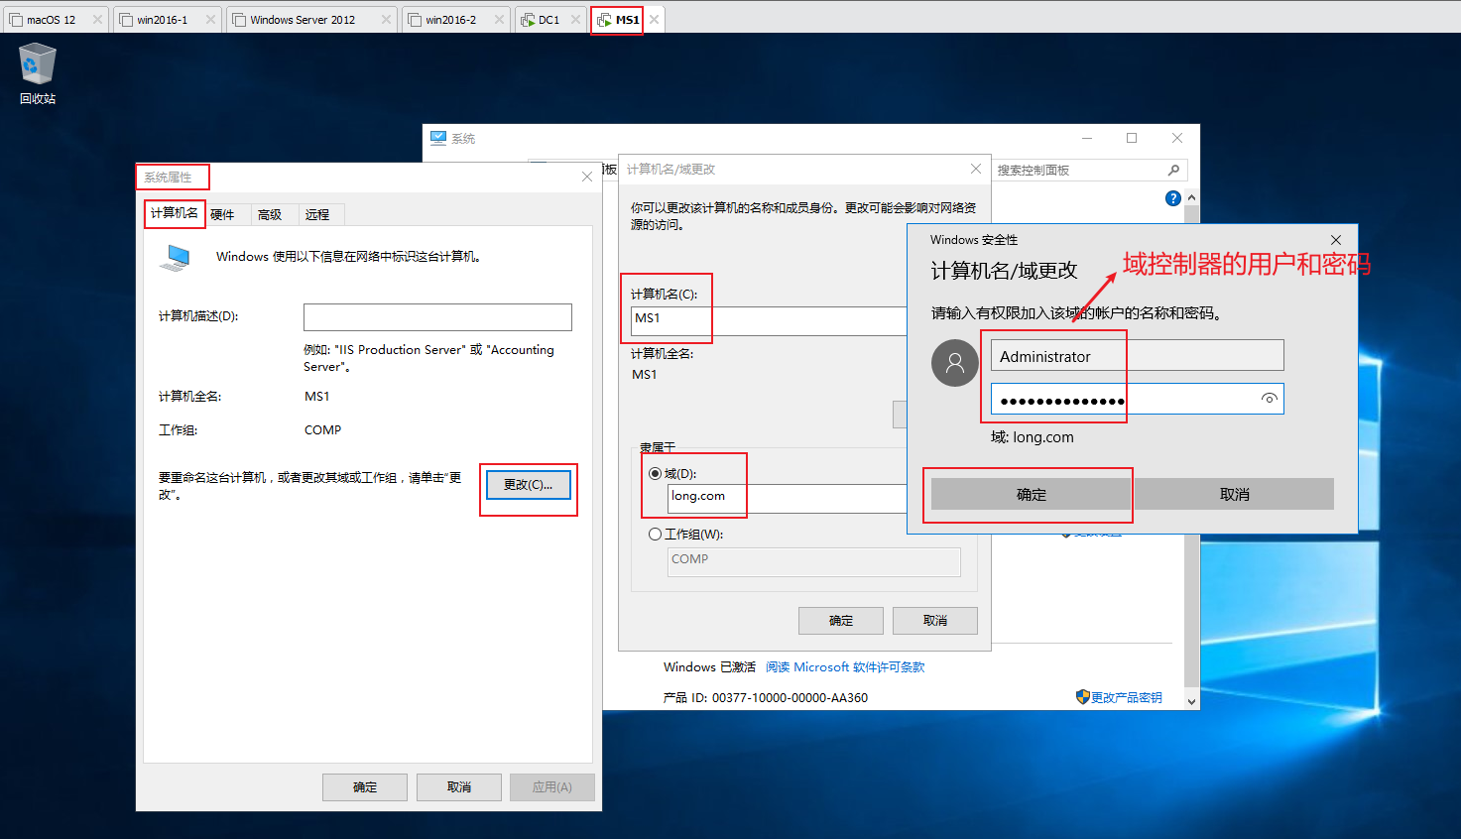The image size is (1461, 839).
Task: Open the 高级 tab in System Properties
Action: 270,214
